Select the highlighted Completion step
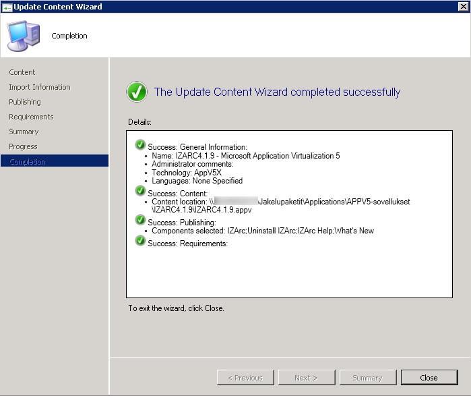The height and width of the screenshot is (396, 471). [55, 161]
